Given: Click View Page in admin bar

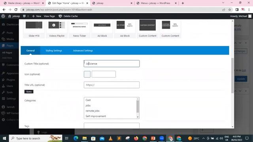Looking at the screenshot, I should click(49, 16).
